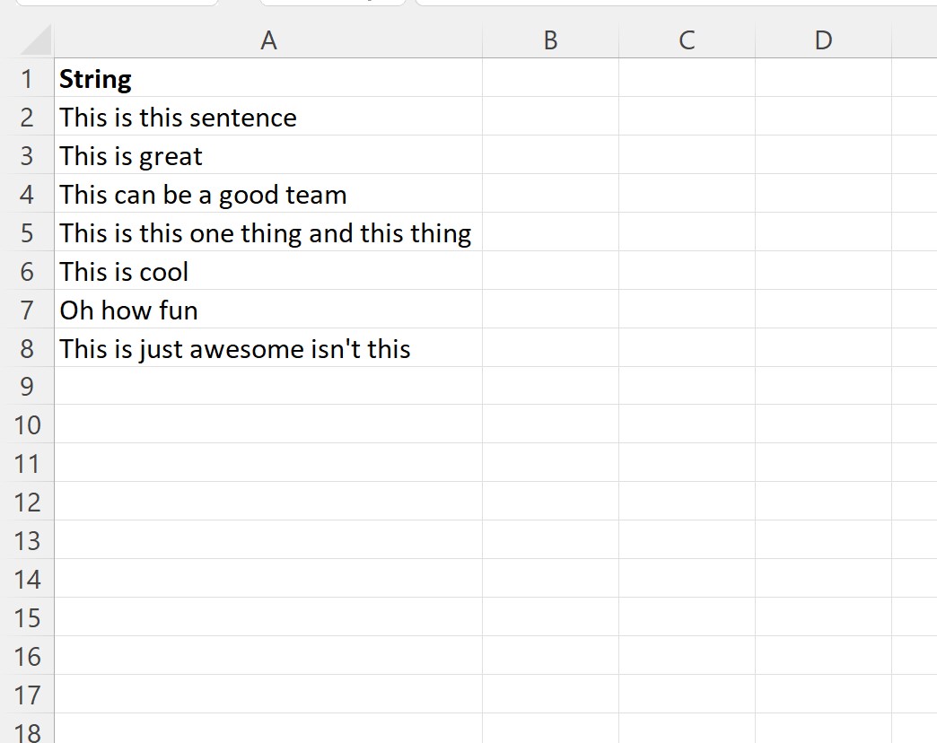Select cell This is this one thing
This screenshot has width=937, height=743.
tap(268, 232)
